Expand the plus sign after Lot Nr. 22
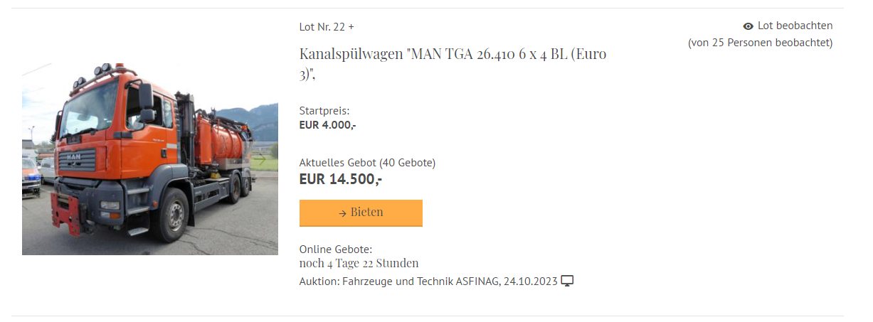This screenshot has width=873, height=322. click(x=351, y=27)
